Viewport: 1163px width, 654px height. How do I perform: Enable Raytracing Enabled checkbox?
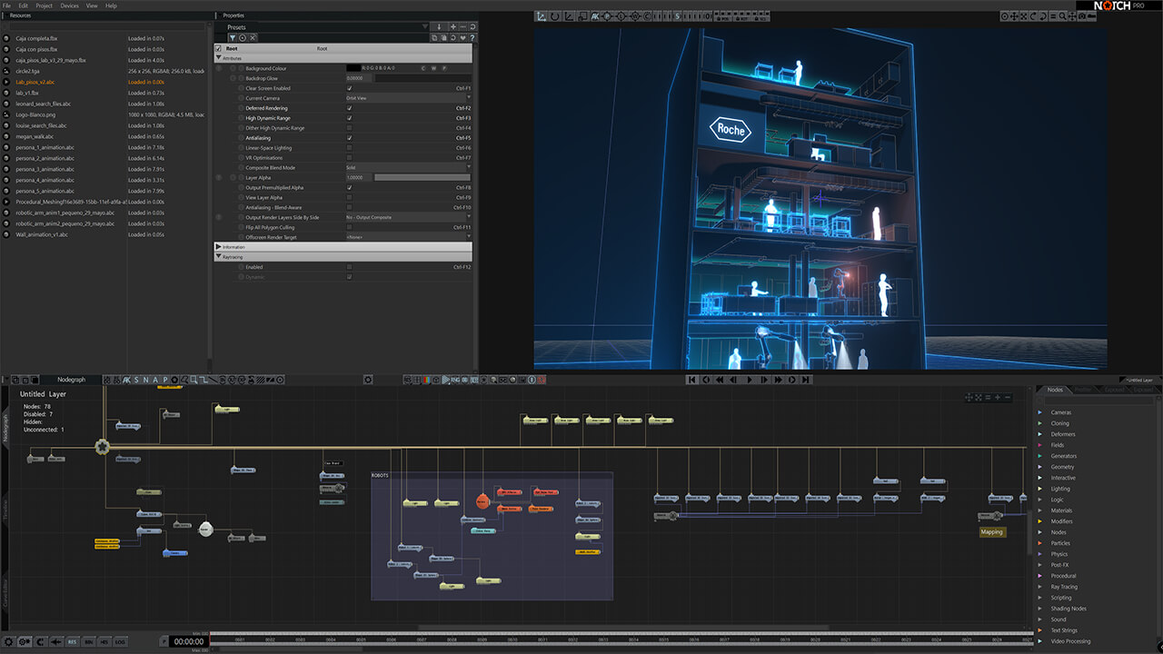350,267
